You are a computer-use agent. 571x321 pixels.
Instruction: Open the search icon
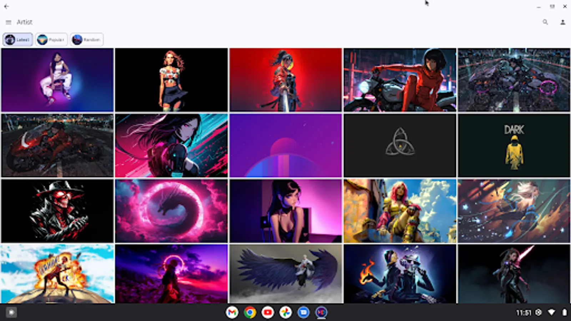pyautogui.click(x=545, y=22)
